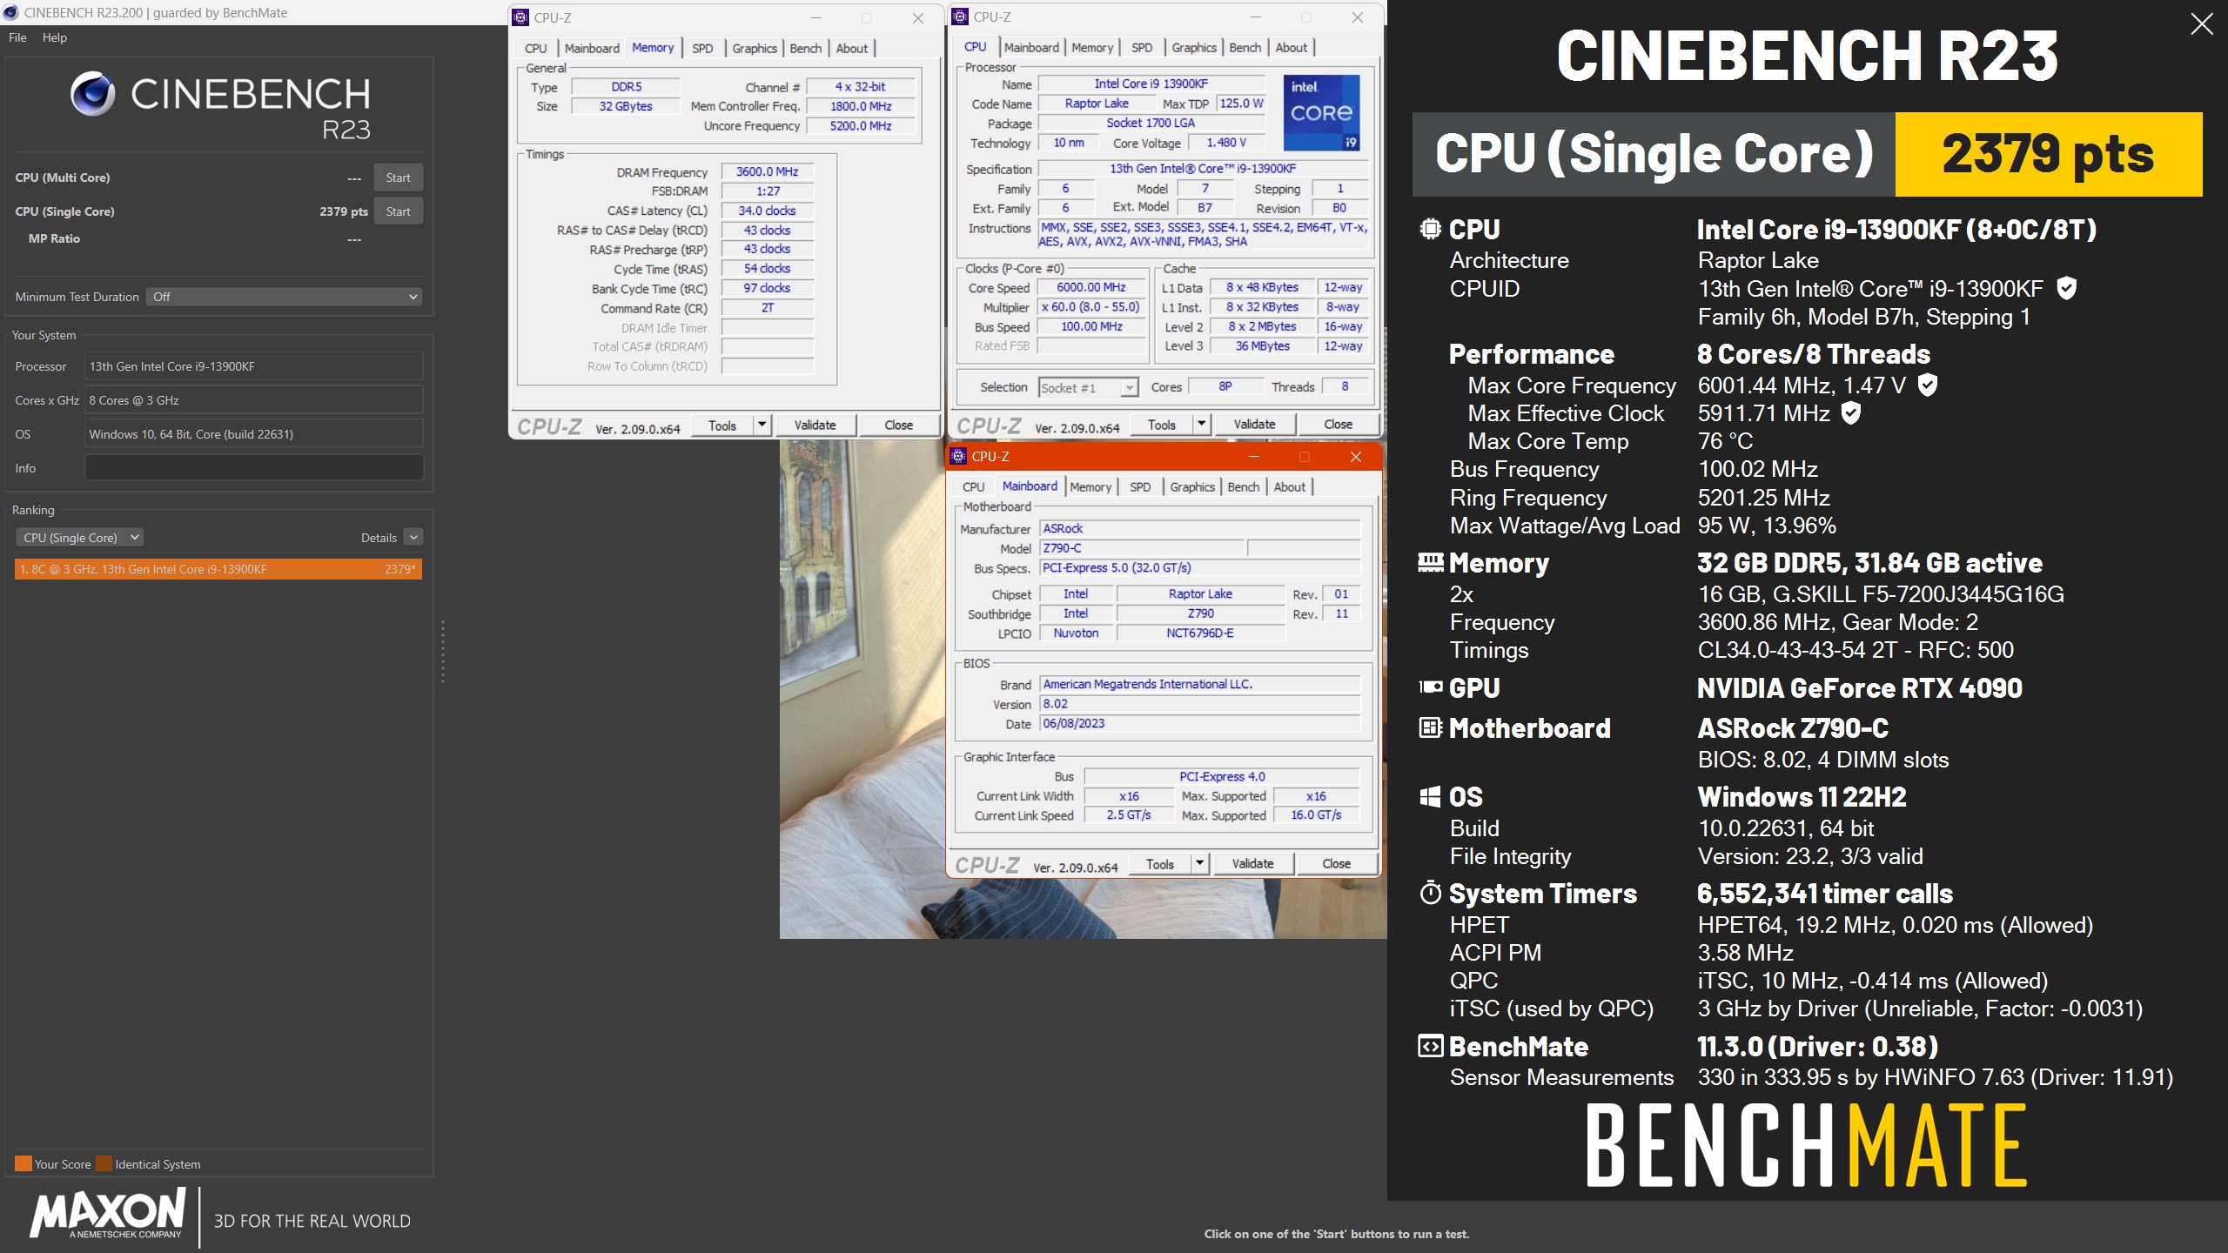
Task: Click the 2379 pts yellow score box
Action: click(2048, 154)
